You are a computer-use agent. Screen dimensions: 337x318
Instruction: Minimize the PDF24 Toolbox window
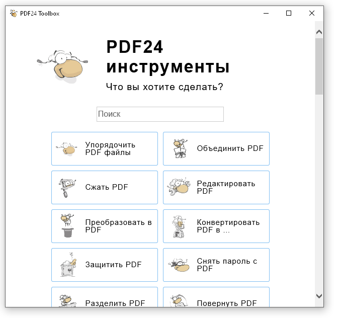pyautogui.click(x=266, y=13)
